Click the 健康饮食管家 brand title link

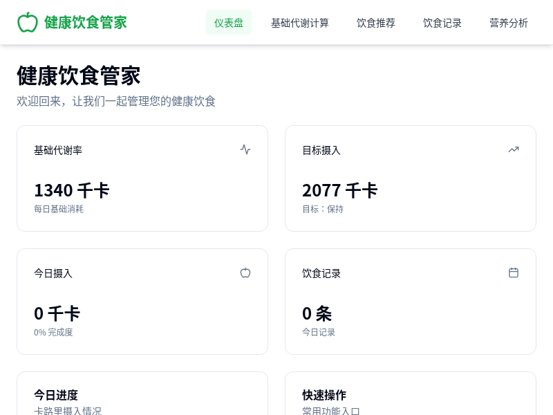coord(86,22)
